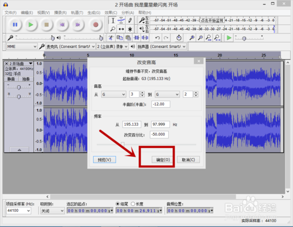
Task: Start recording with the red Record button
Action: coord(96,25)
